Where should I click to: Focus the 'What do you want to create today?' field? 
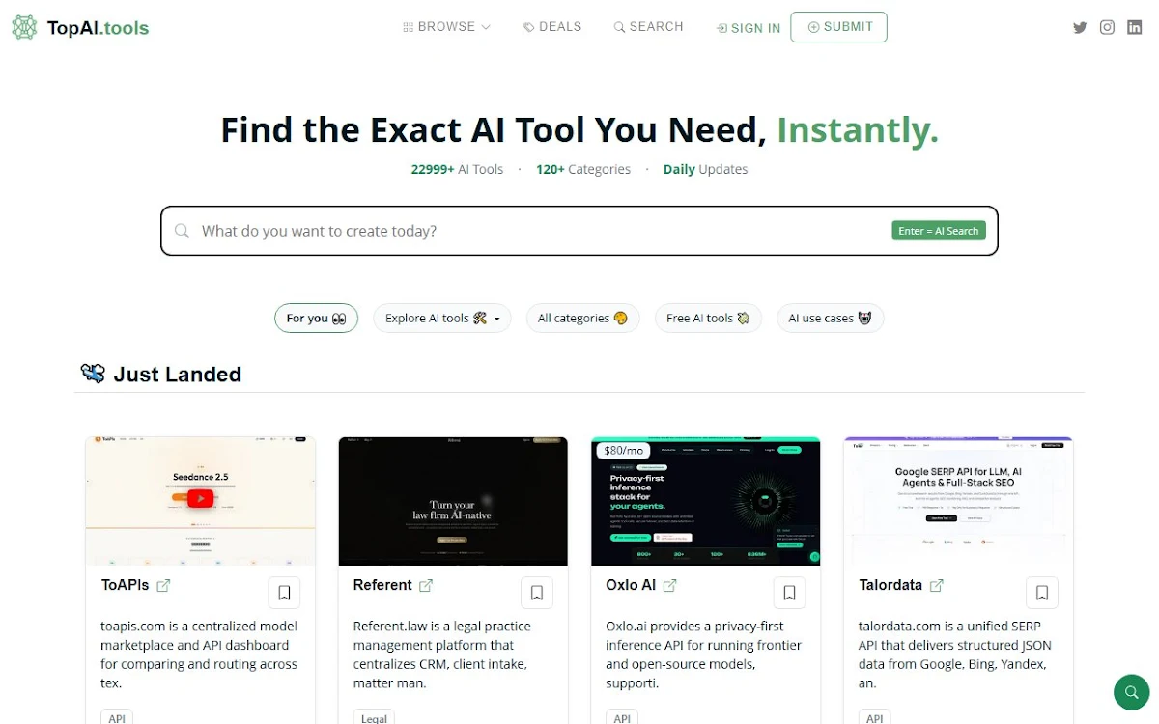[579, 231]
